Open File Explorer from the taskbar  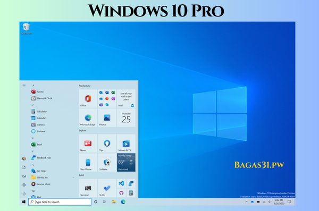(114, 202)
